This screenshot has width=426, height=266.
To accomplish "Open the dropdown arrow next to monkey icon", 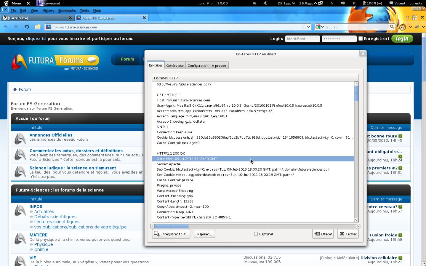I will click(410, 27).
